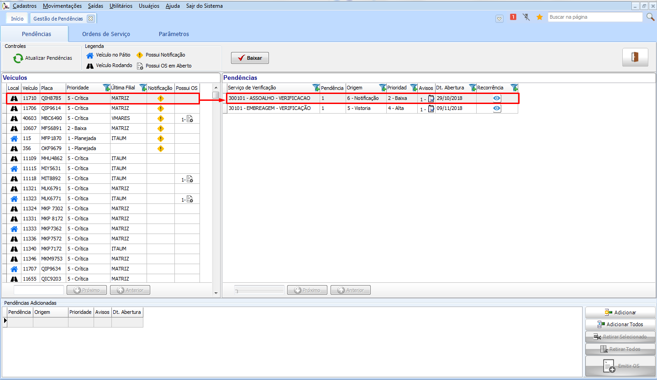Click the Próximo button under Veículos
The width and height of the screenshot is (657, 380).
point(87,290)
